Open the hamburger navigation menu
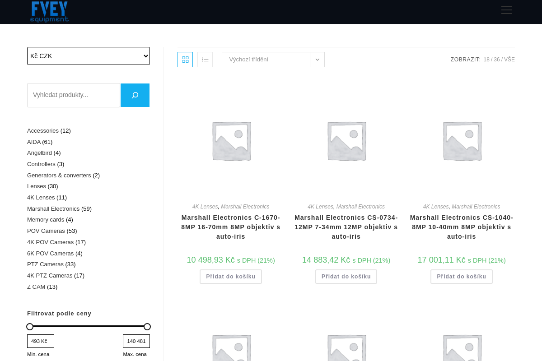 click(506, 10)
